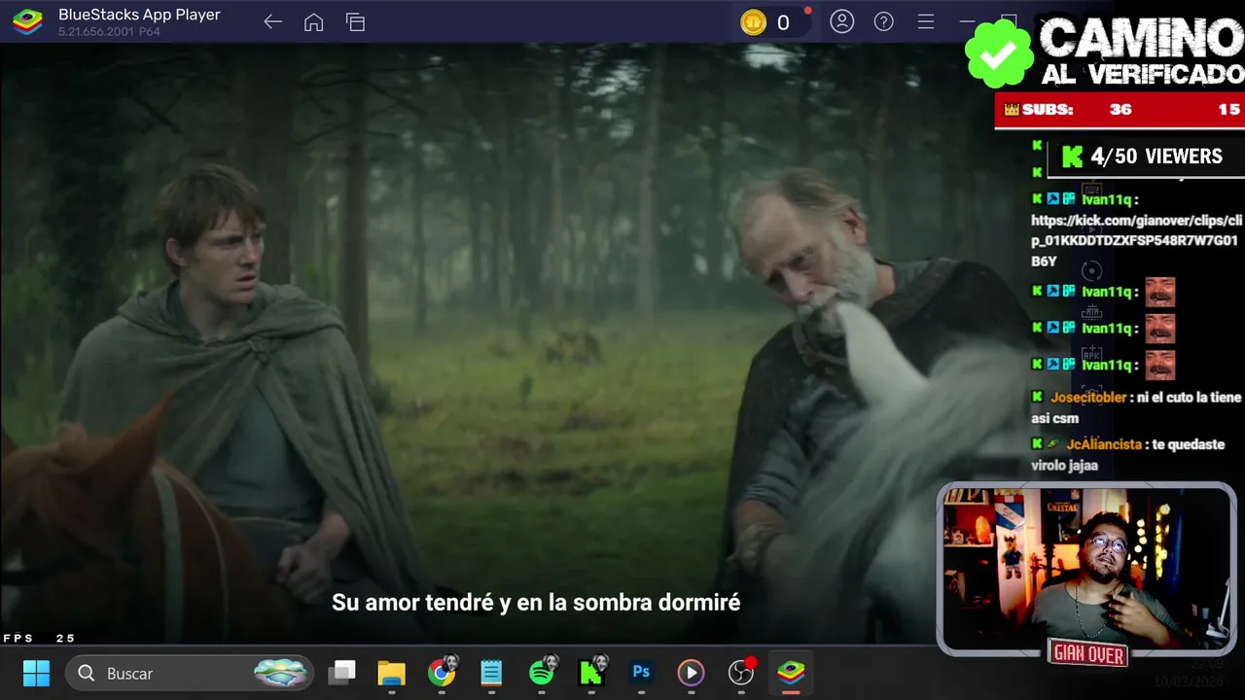Switch to OBS Studio in the taskbar
This screenshot has width=1245, height=700.
pos(741,673)
